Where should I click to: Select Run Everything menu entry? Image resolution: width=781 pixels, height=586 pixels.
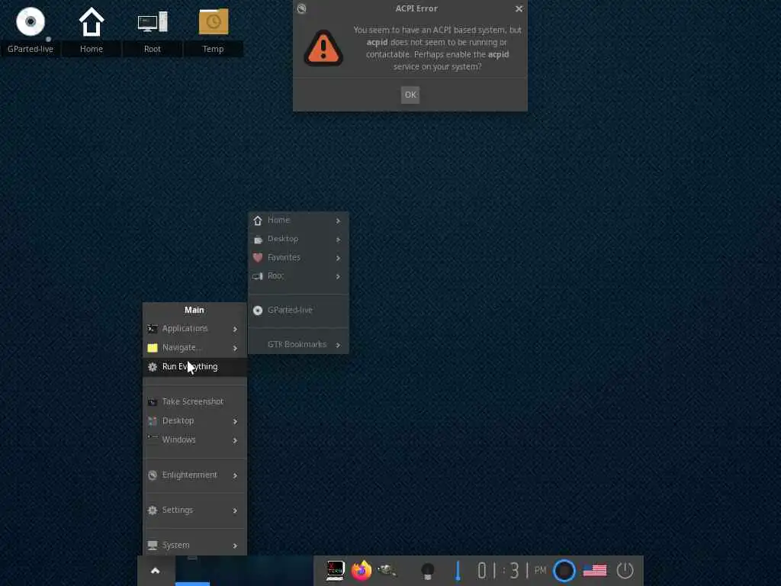[x=194, y=366]
